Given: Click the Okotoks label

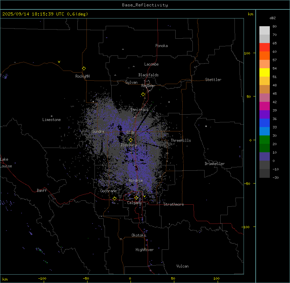Looking at the screenshot, I should pyautogui.click(x=139, y=235).
